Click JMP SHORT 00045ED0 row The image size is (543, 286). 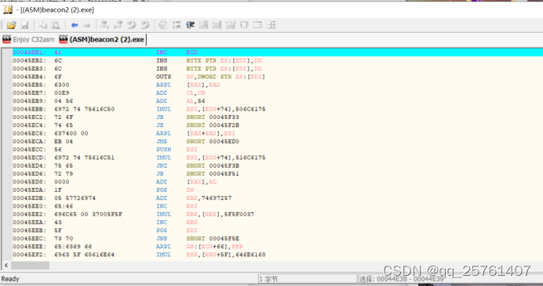277,142
